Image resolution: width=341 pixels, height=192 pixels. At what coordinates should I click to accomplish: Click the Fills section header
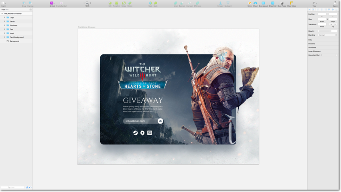pyautogui.click(x=311, y=40)
